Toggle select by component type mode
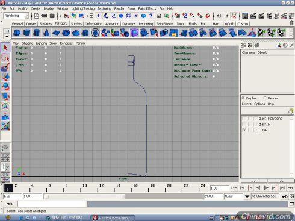The height and width of the screenshot is (221, 295). 81,16
